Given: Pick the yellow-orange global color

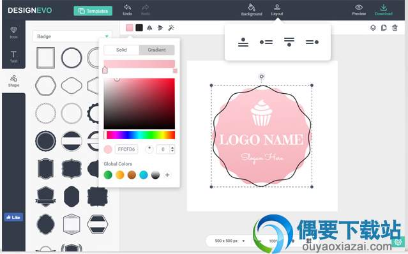Looking at the screenshot, I should point(119,175).
